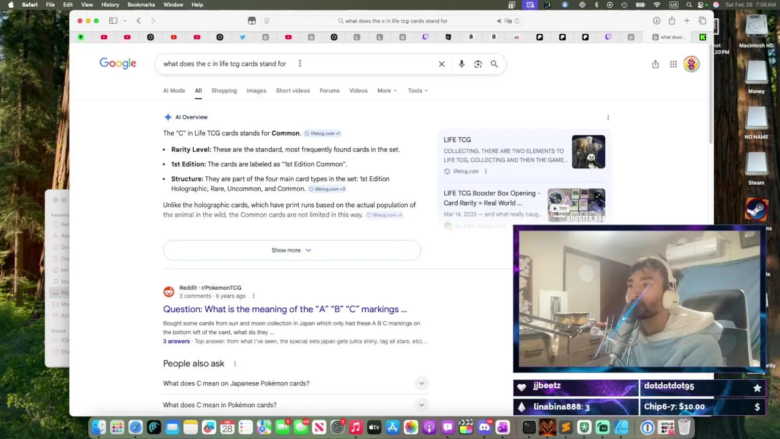Open the '3 answers' Reddit link

[x=176, y=341]
